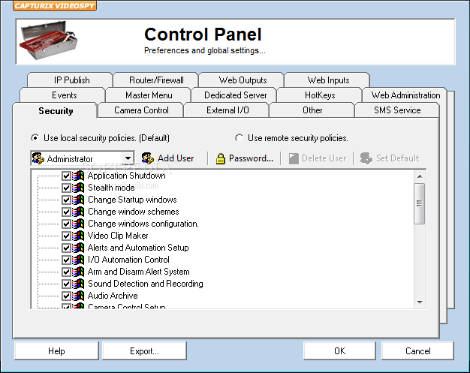Screen dimensions: 470x373
Task: Toggle Sound Detection and Recording checkbox
Action: pos(66,284)
